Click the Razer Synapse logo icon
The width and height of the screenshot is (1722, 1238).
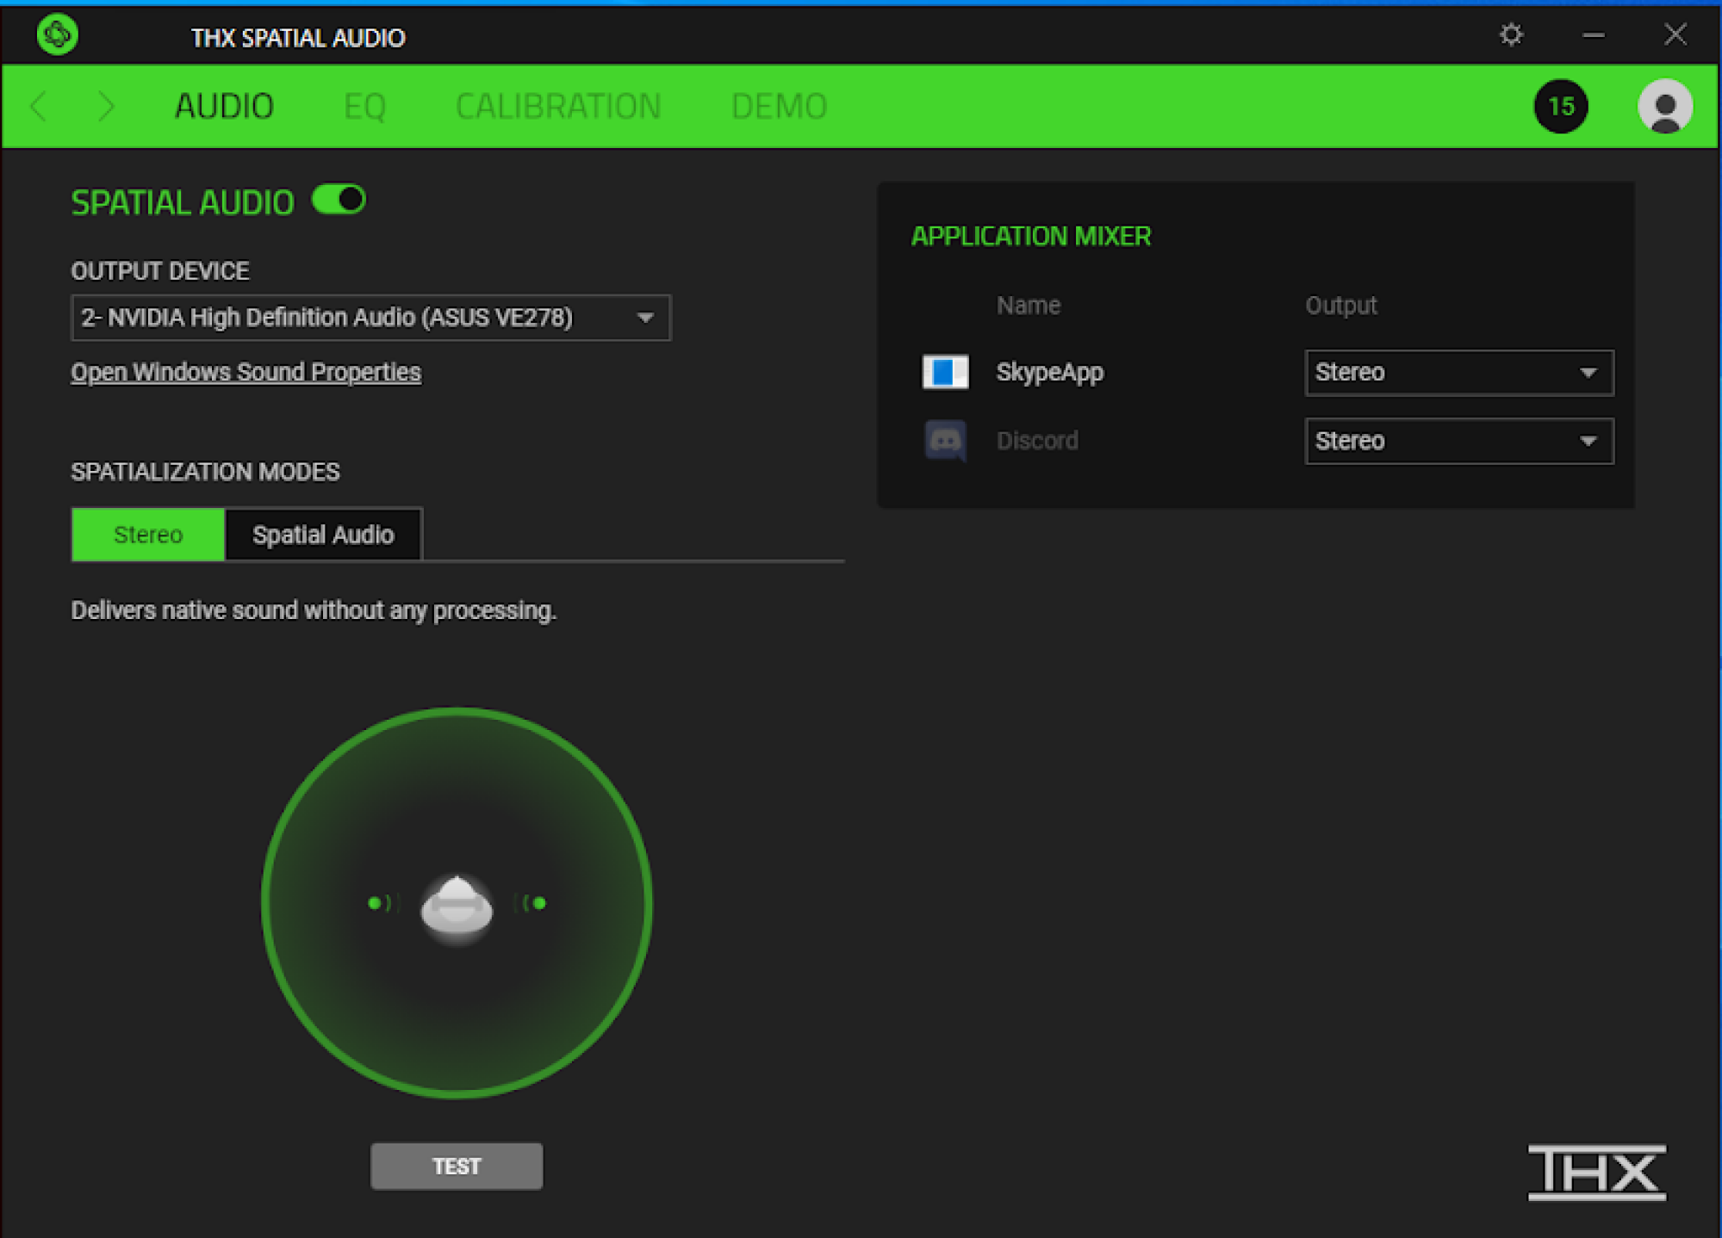(x=58, y=35)
